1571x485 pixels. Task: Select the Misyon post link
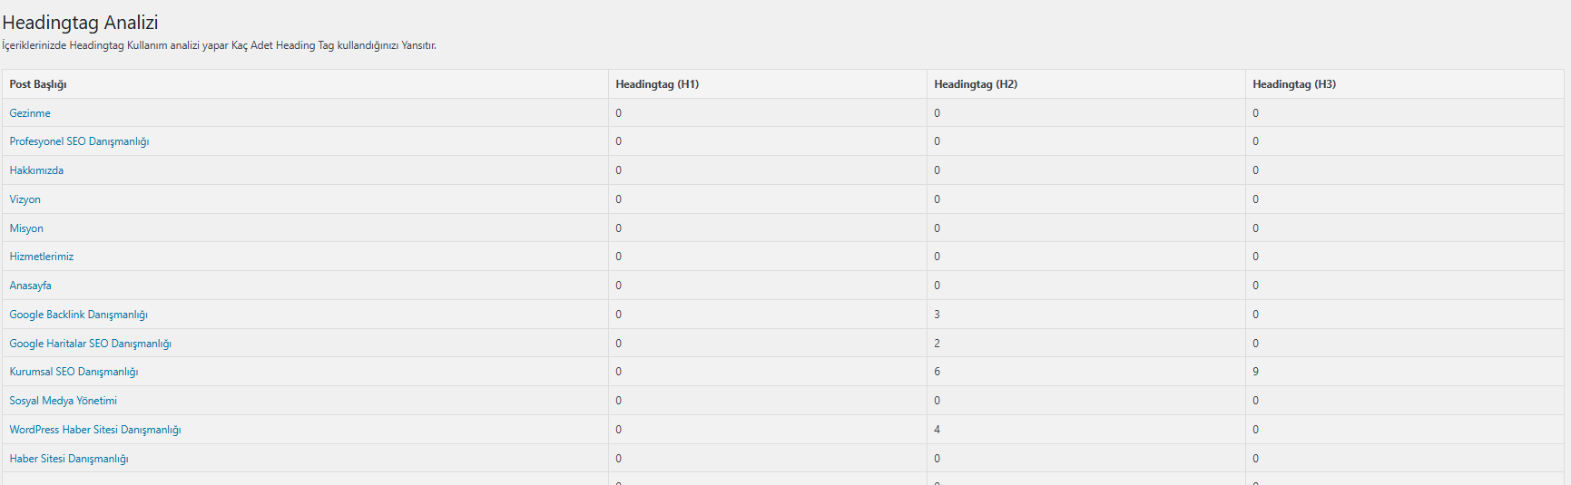coord(26,228)
